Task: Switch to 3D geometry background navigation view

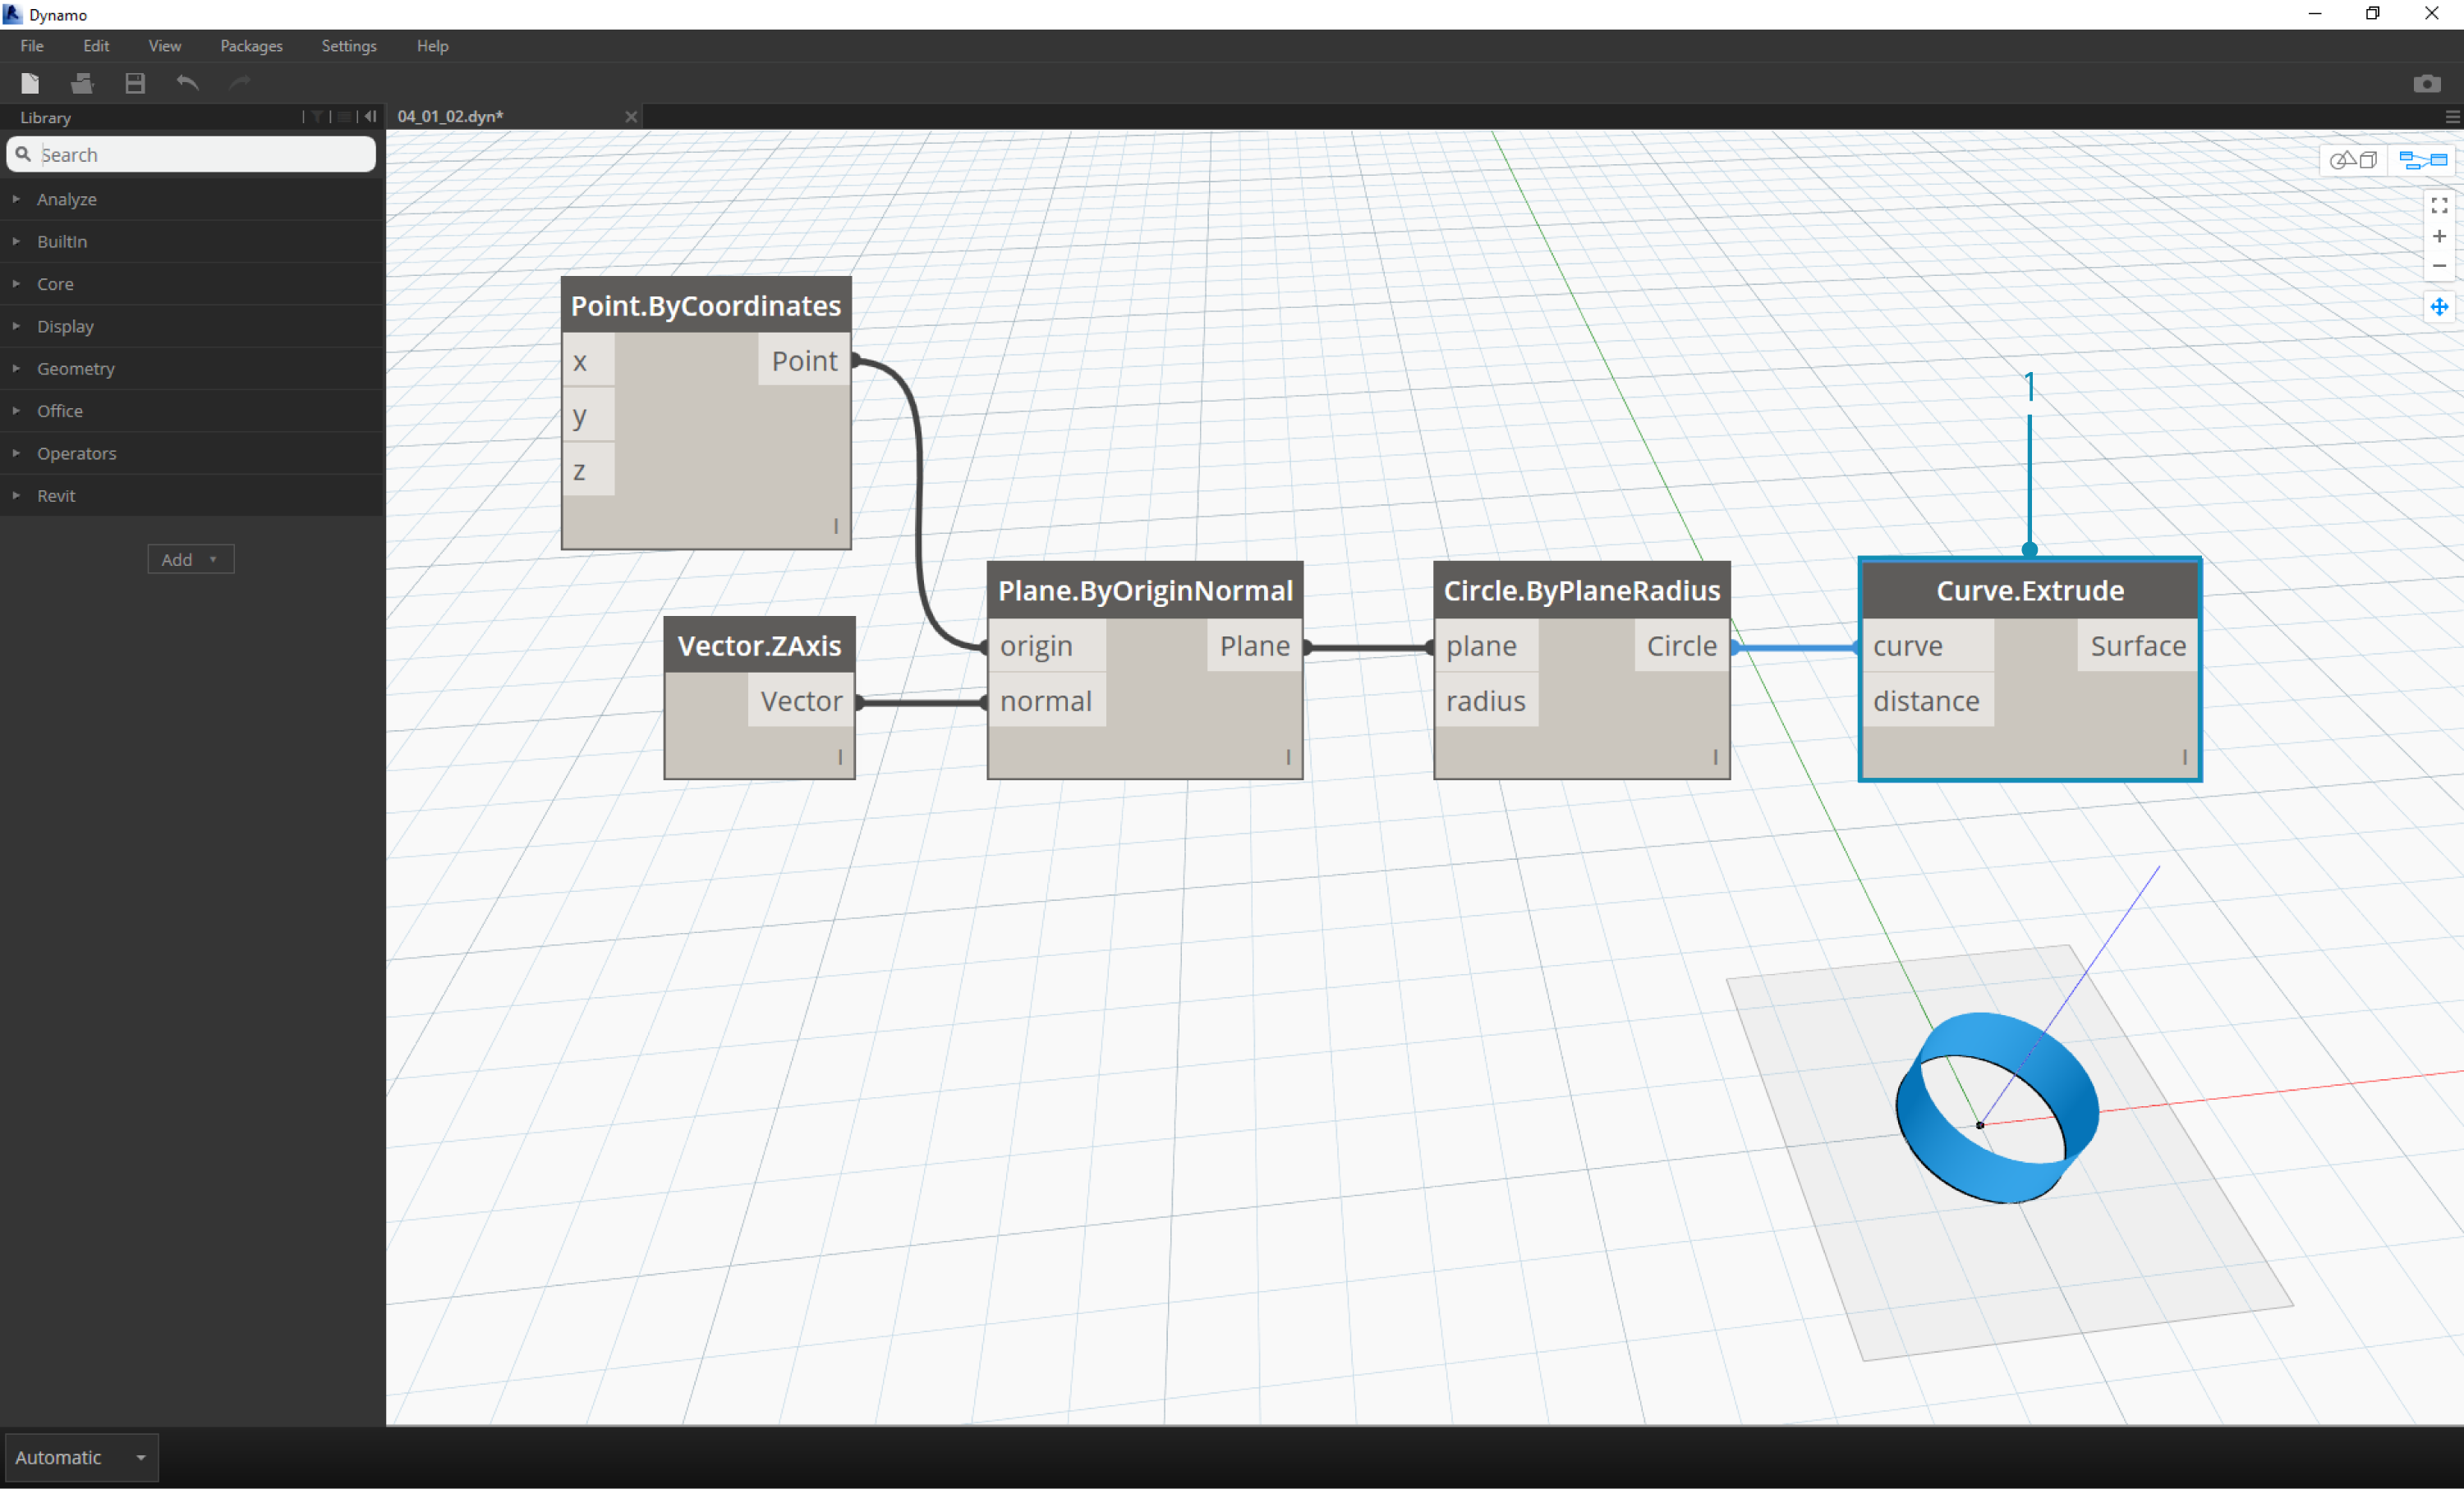Action: coord(2353,160)
